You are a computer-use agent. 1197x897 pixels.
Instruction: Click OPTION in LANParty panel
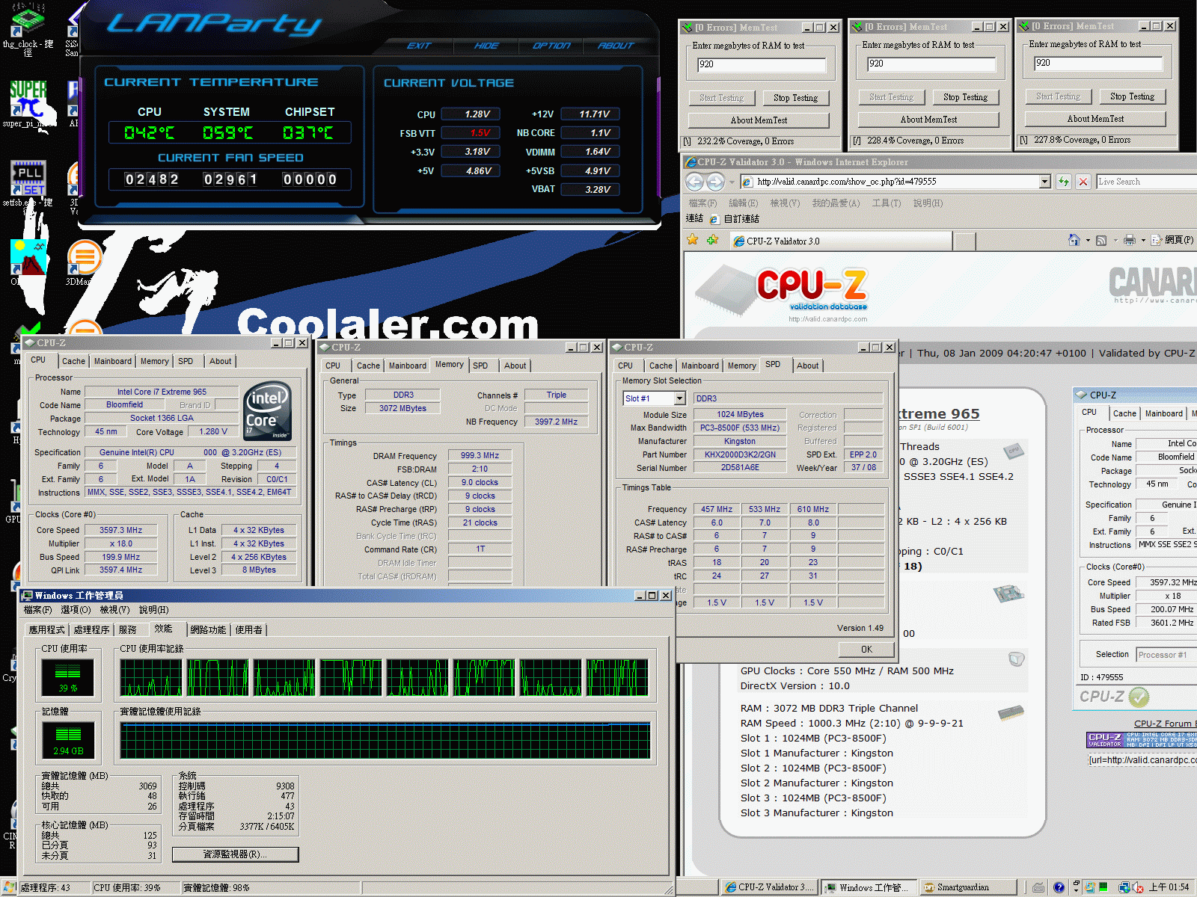pyautogui.click(x=551, y=46)
